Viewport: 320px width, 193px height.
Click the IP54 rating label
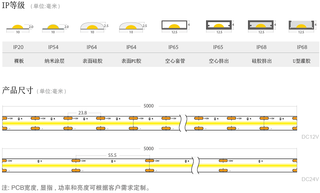click(53, 47)
